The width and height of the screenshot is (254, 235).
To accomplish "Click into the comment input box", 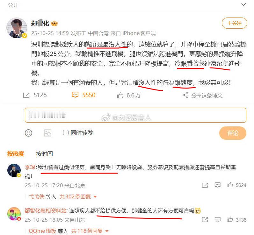I will click(x=135, y=115).
